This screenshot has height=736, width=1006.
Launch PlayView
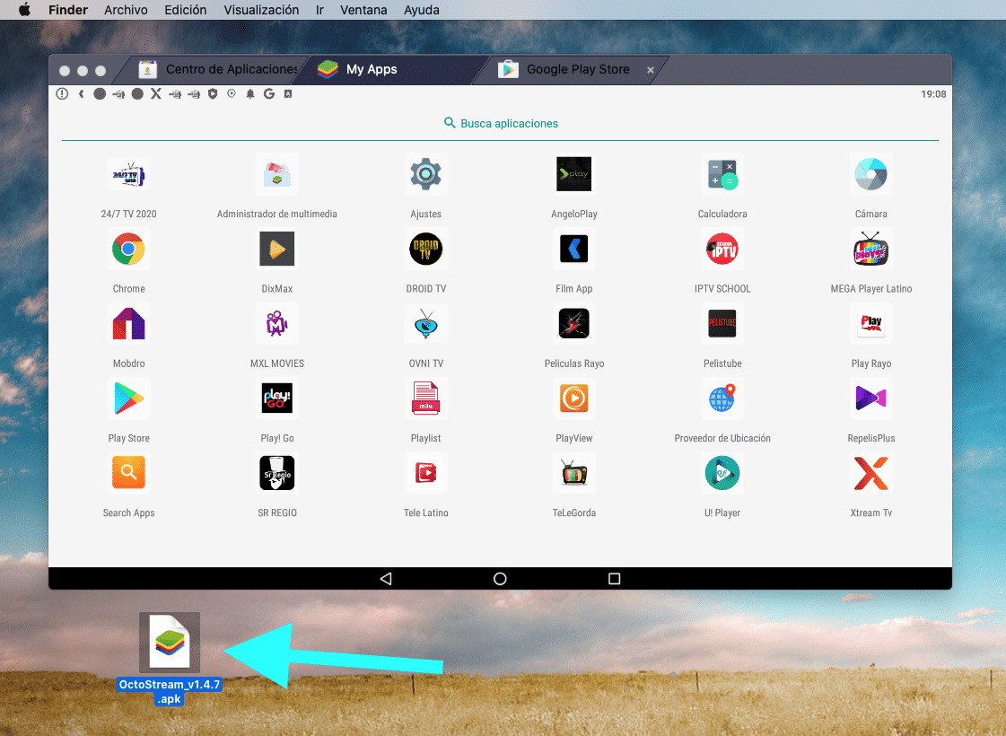coord(573,399)
